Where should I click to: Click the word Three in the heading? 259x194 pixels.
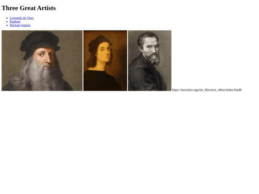[x=10, y=8]
